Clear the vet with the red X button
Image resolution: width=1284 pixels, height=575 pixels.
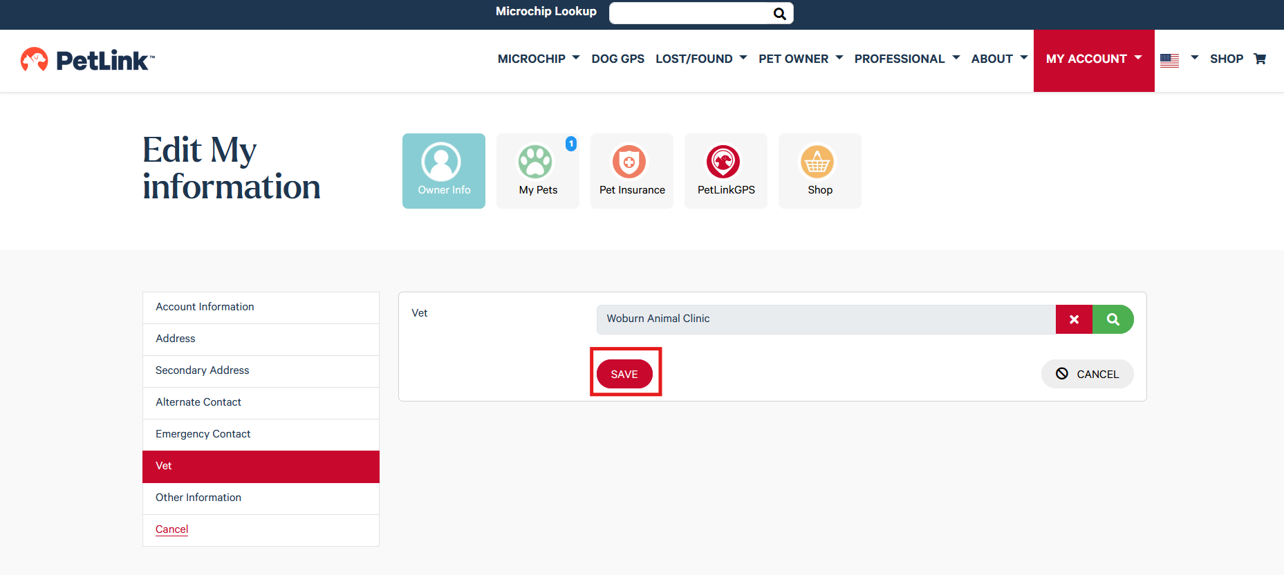click(x=1074, y=319)
